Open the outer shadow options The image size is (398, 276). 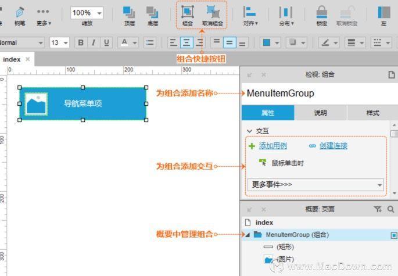[296, 42]
